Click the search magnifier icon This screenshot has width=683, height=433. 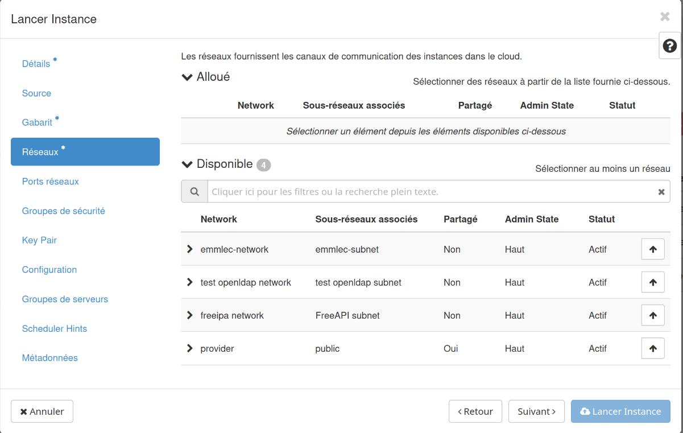point(194,192)
